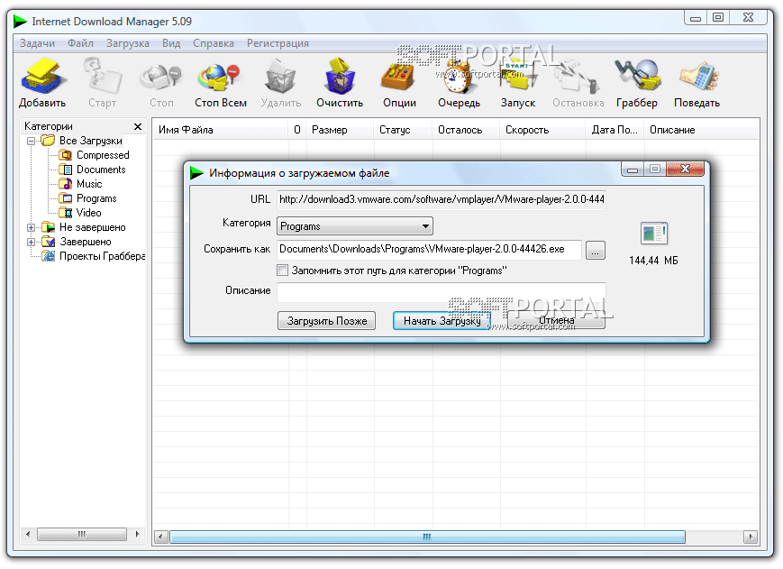This screenshot has height=569, width=783.
Task: Click the Проекты Граббера tree icon
Action: pos(49,256)
